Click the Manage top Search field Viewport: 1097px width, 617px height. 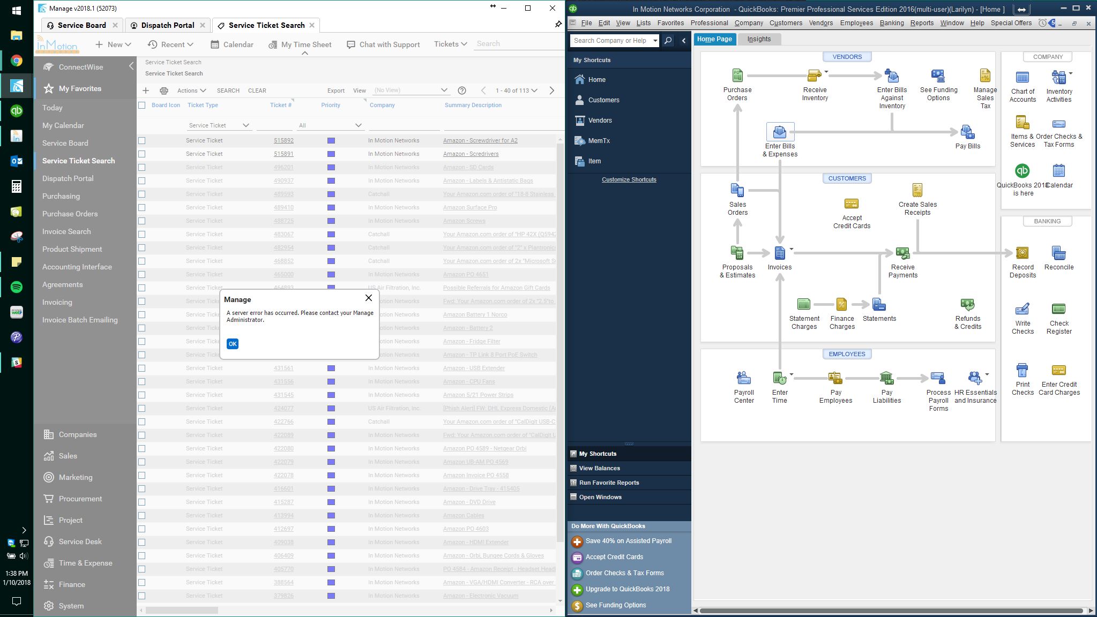(x=518, y=44)
